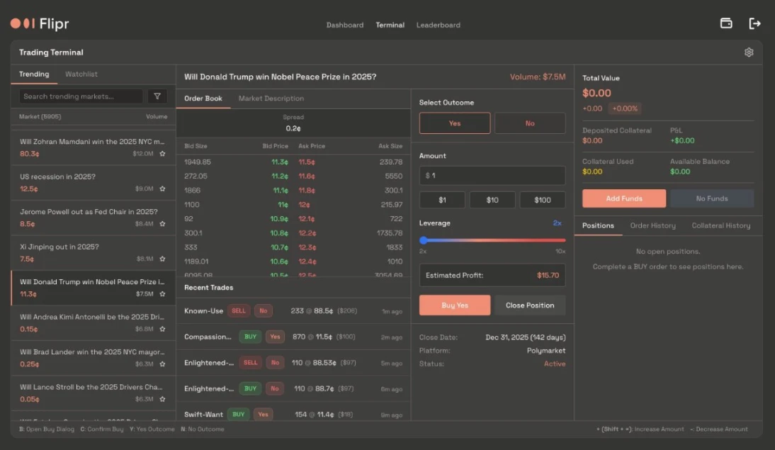Open the Dashboard page

tap(344, 25)
